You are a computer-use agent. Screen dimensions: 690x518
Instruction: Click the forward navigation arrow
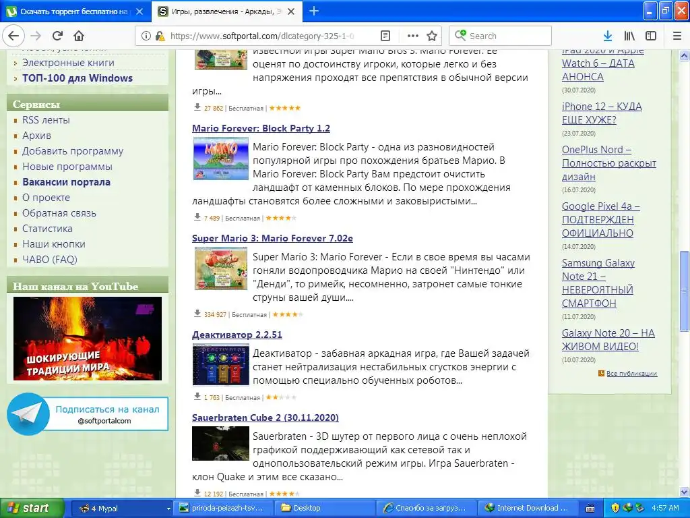point(36,36)
